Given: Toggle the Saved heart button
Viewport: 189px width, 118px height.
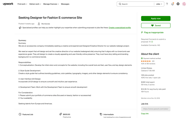Looking at the screenshot, I should [x=156, y=25].
